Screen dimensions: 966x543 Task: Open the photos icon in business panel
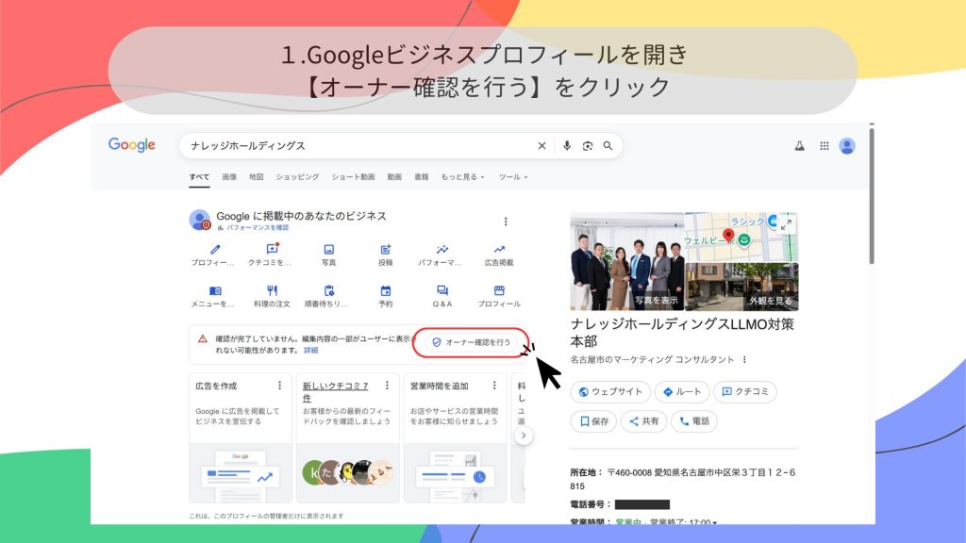328,250
